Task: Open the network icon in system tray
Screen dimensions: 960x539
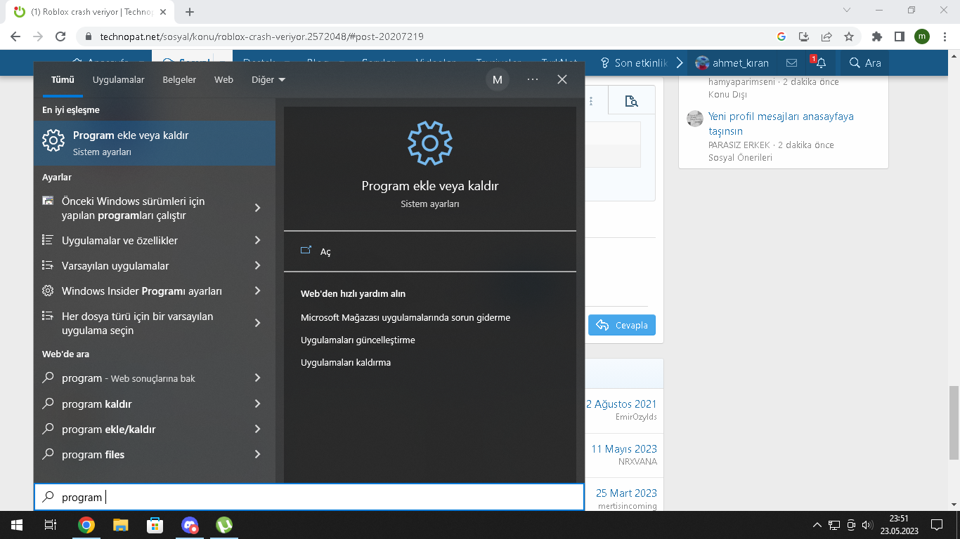Action: click(x=834, y=525)
